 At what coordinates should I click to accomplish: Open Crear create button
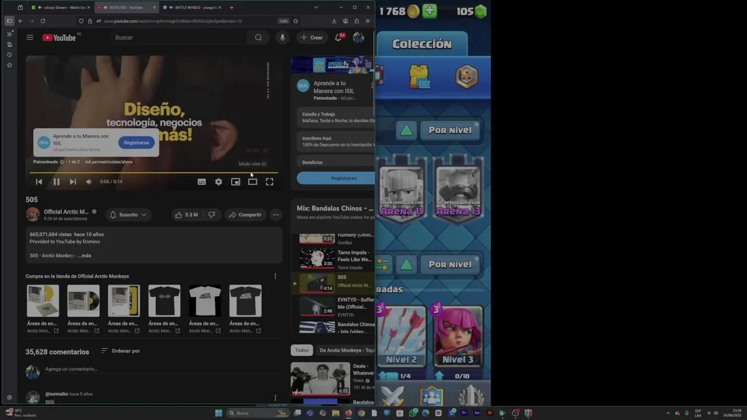[312, 37]
